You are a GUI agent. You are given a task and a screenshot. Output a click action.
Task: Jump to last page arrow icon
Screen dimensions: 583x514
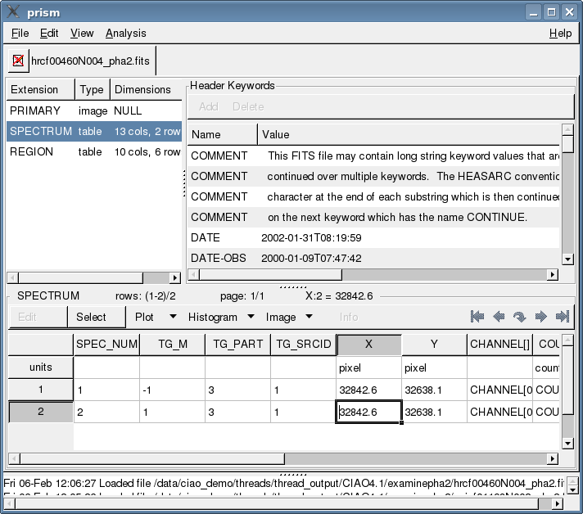point(562,317)
